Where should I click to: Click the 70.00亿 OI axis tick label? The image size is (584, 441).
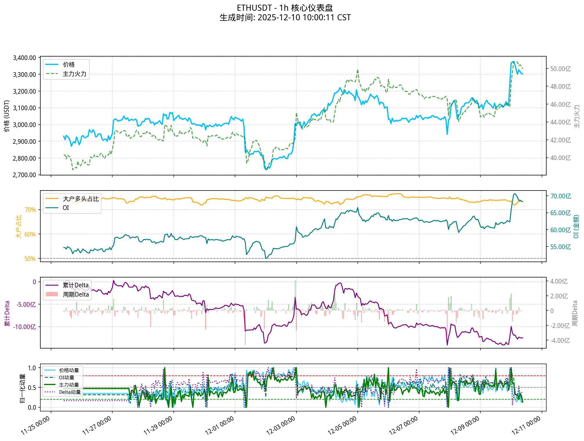[x=561, y=196]
